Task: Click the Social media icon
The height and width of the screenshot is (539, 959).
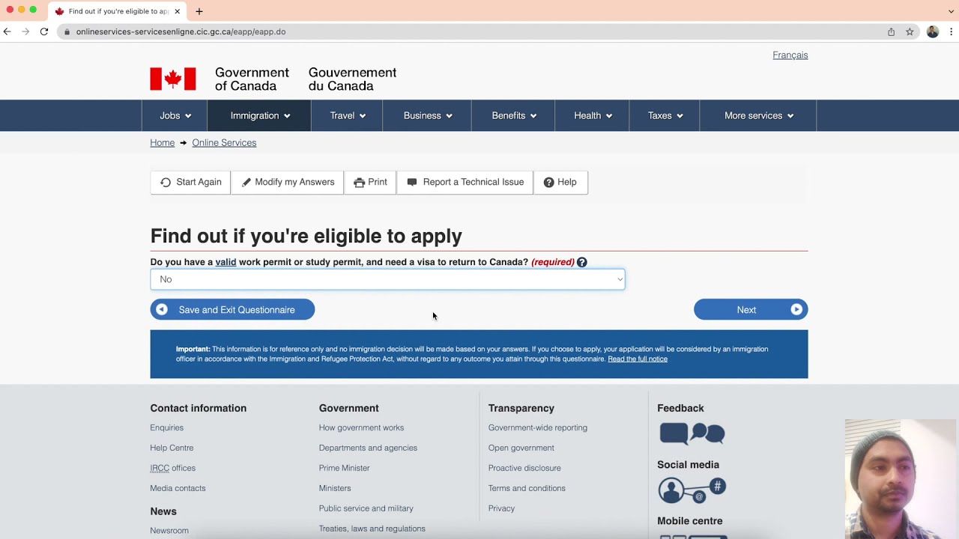Action: (692, 490)
